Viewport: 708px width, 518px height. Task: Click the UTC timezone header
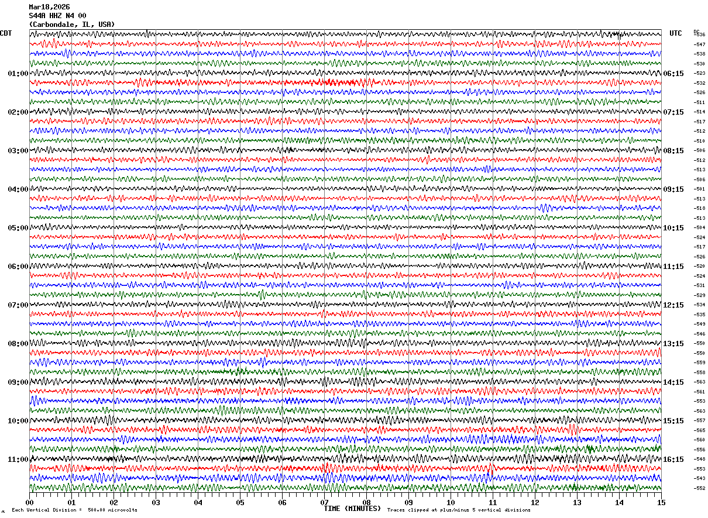676,33
